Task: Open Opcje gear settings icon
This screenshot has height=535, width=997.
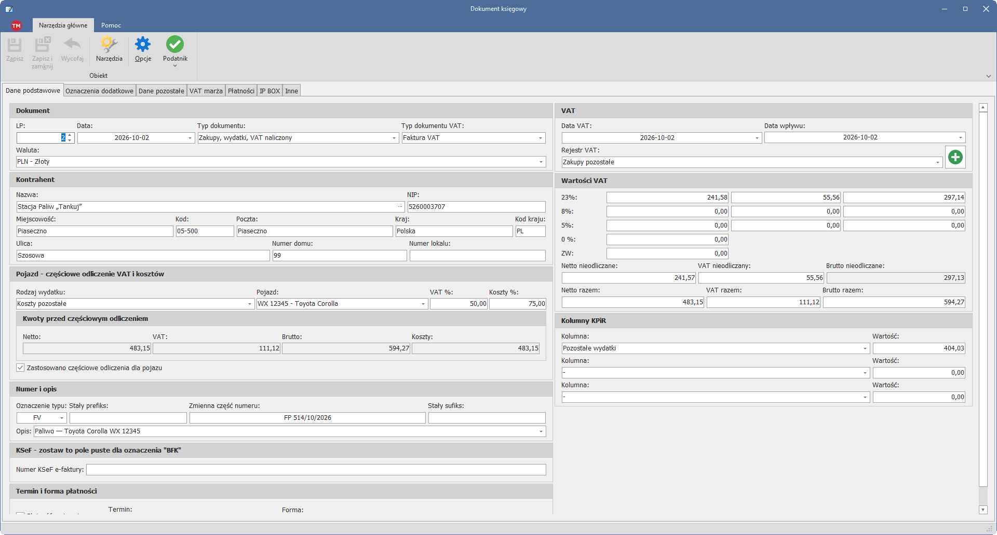Action: [x=143, y=45]
